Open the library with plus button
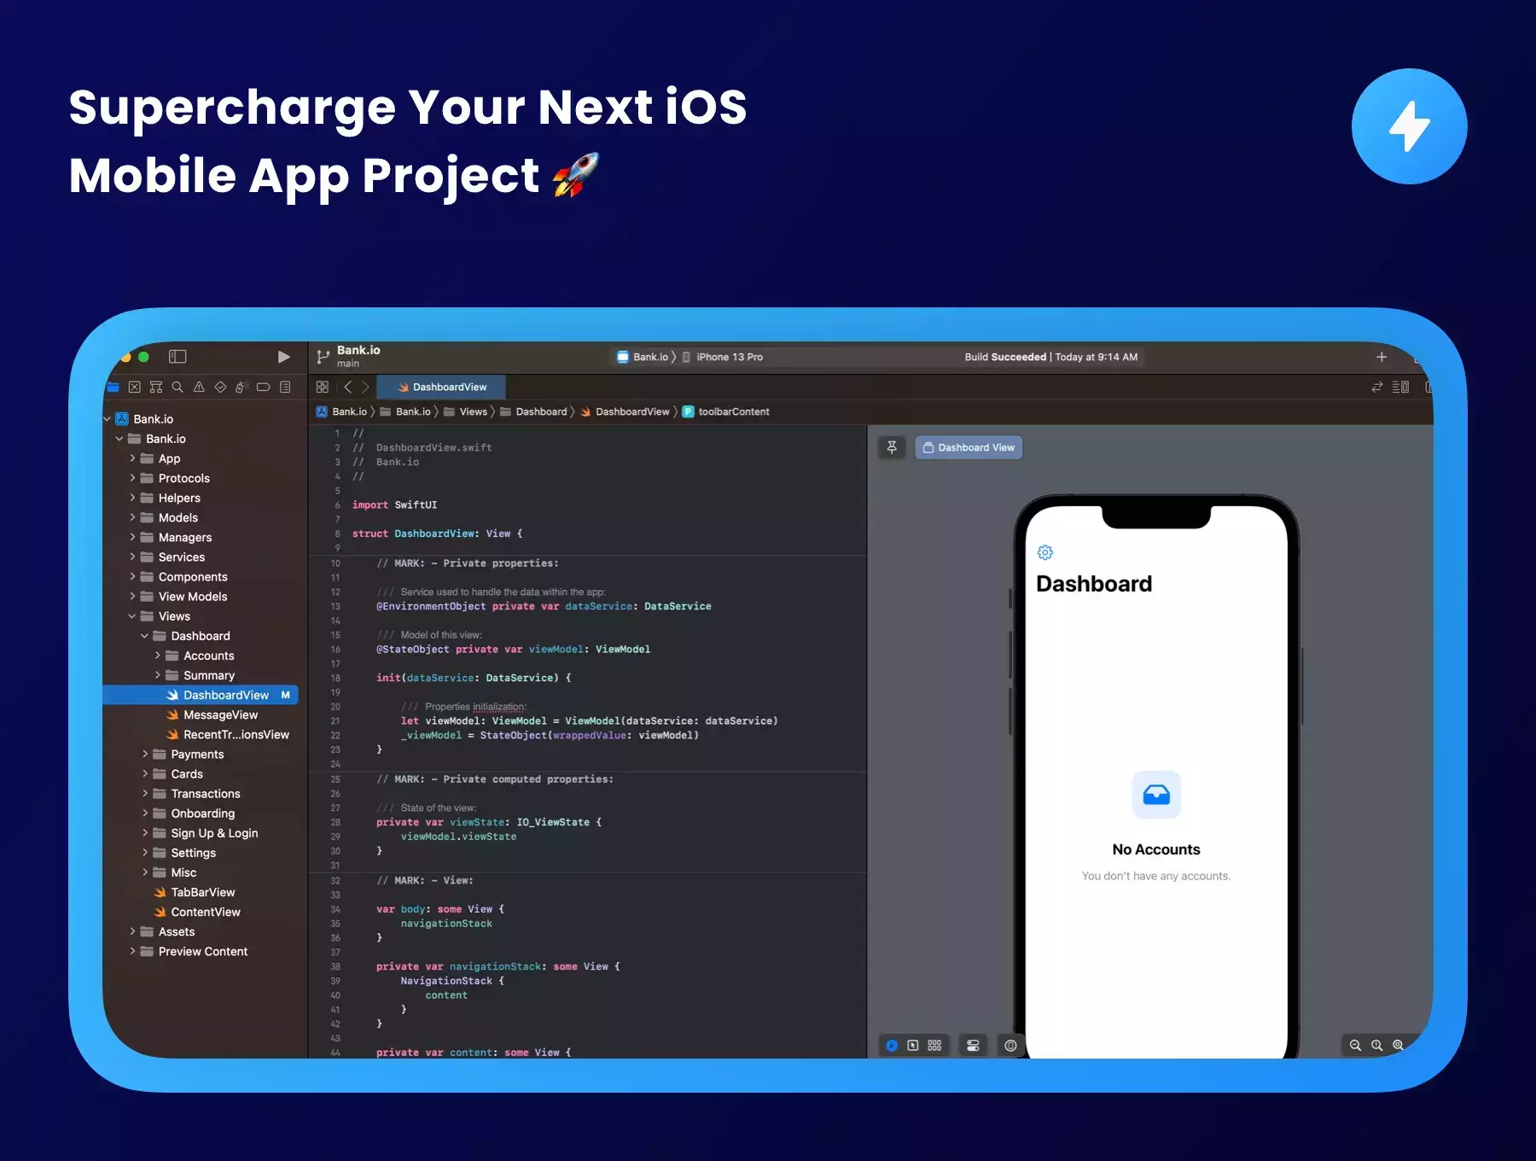 pos(1382,357)
